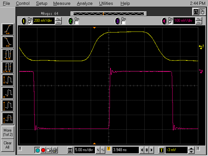Click the channel 4 ground marker

pyautogui.click(x=201, y=71)
